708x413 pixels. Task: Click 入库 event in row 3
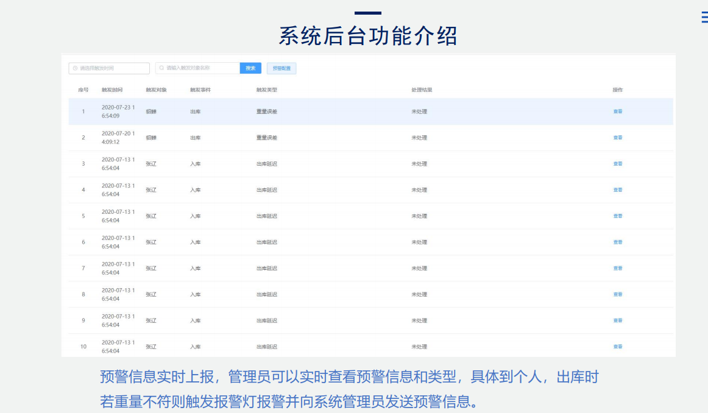pos(196,164)
